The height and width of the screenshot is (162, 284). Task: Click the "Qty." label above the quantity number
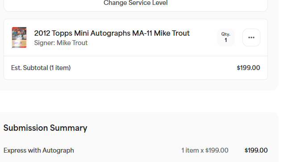pos(226,34)
